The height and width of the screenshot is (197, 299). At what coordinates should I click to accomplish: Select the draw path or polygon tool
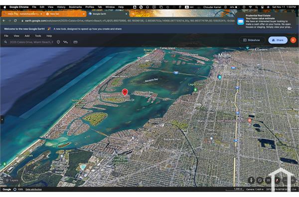point(65,42)
